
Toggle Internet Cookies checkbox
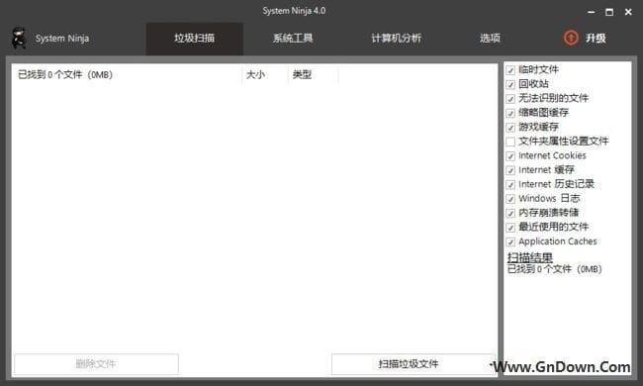(x=510, y=156)
